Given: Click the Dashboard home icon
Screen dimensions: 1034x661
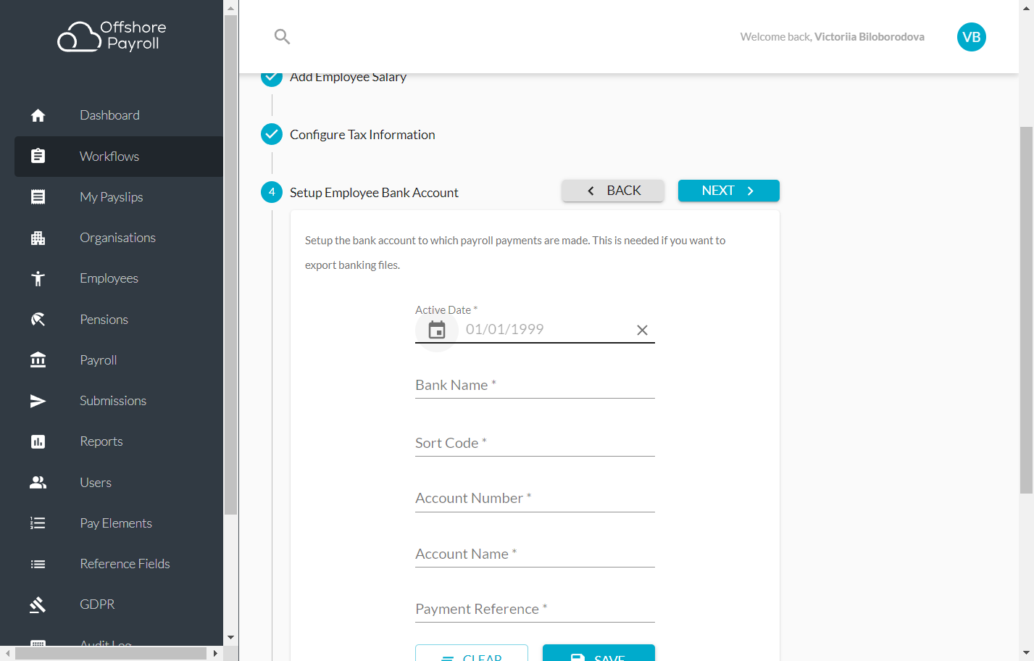Looking at the screenshot, I should pyautogui.click(x=38, y=115).
